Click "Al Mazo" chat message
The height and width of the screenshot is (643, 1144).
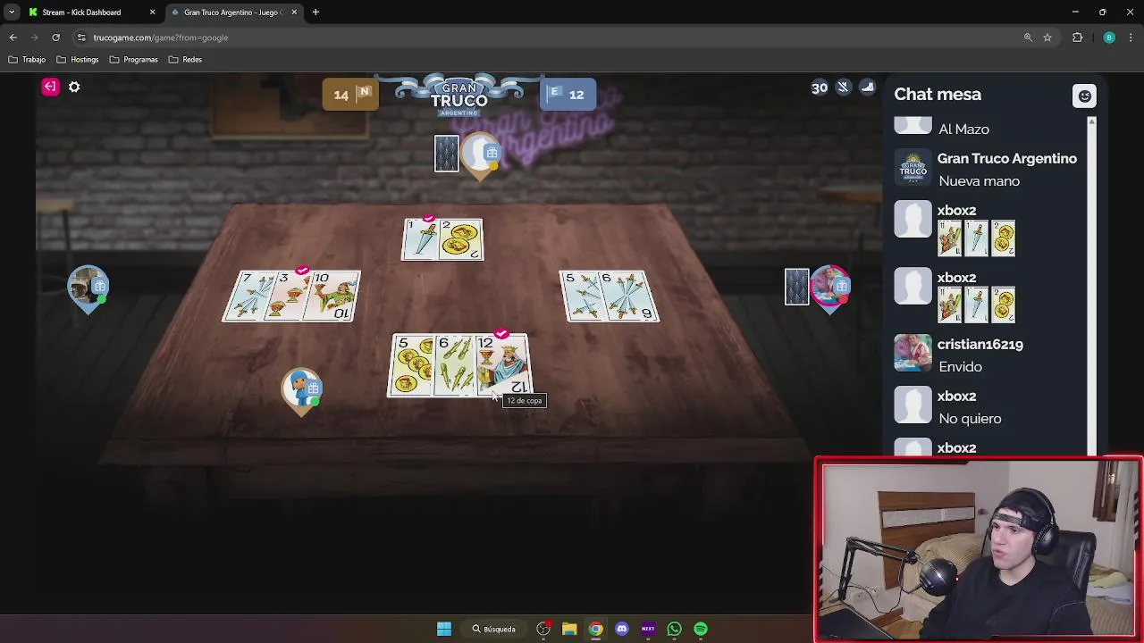963,129
